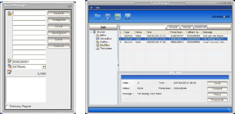Sort by the Phone Num column header

click(178, 32)
